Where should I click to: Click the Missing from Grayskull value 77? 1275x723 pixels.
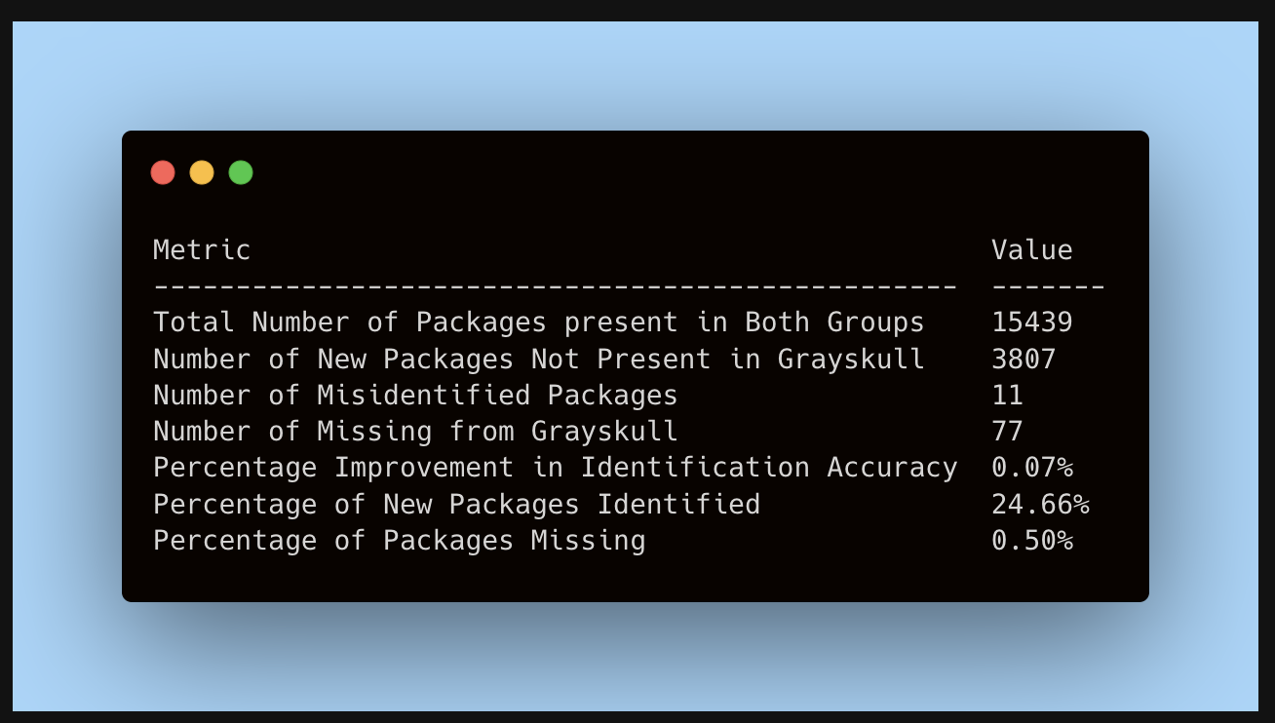tap(1007, 432)
